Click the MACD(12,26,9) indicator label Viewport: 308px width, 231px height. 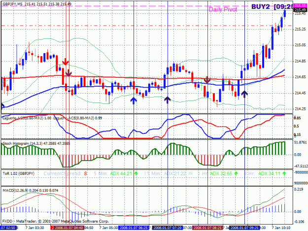pyautogui.click(x=31, y=191)
